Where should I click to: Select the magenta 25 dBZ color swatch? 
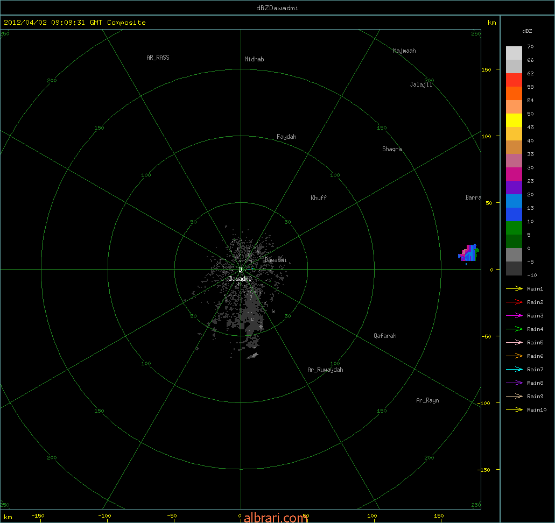[x=514, y=174]
